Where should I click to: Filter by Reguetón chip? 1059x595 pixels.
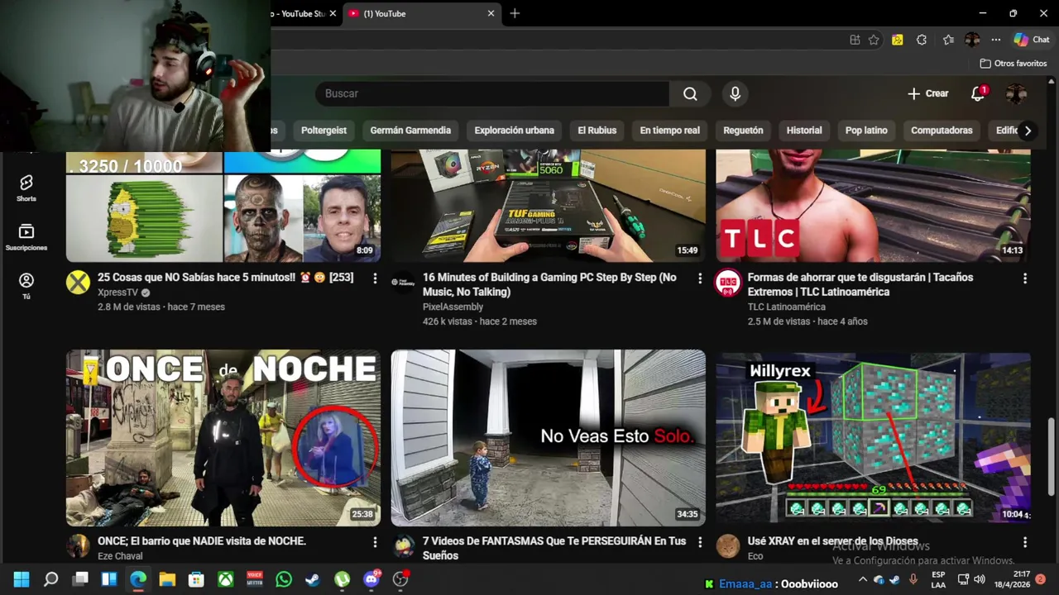tap(743, 131)
